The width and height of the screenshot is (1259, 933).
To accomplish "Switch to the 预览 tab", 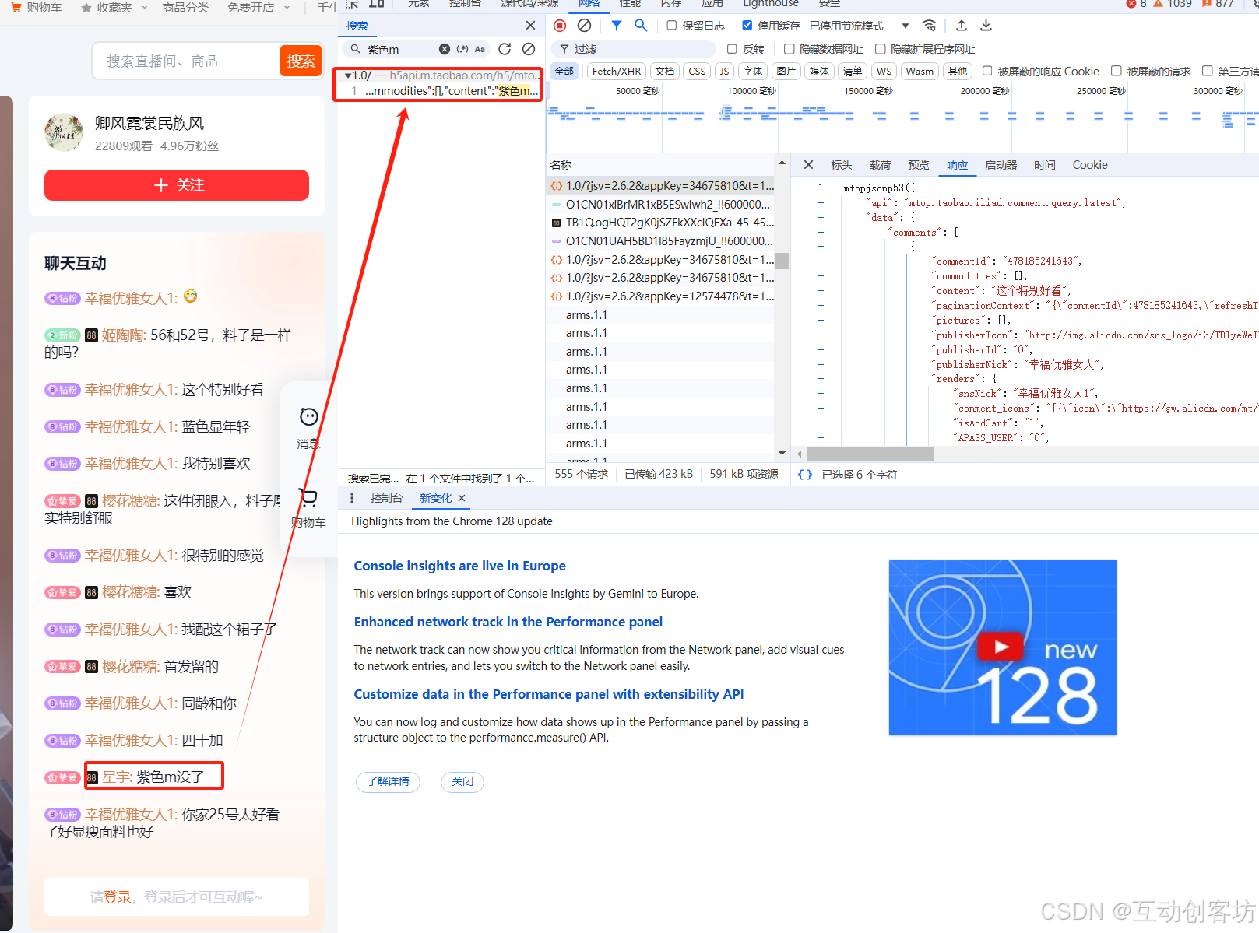I will coord(919,165).
